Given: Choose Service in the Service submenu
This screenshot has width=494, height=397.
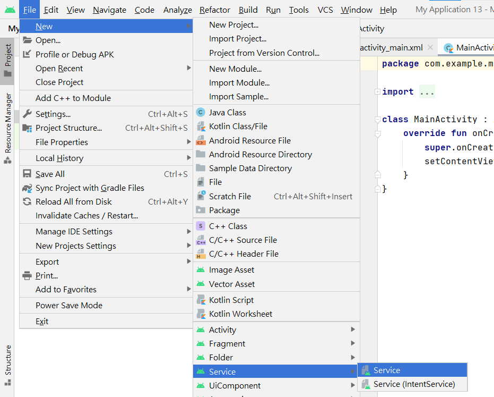Looking at the screenshot, I should (412, 370).
